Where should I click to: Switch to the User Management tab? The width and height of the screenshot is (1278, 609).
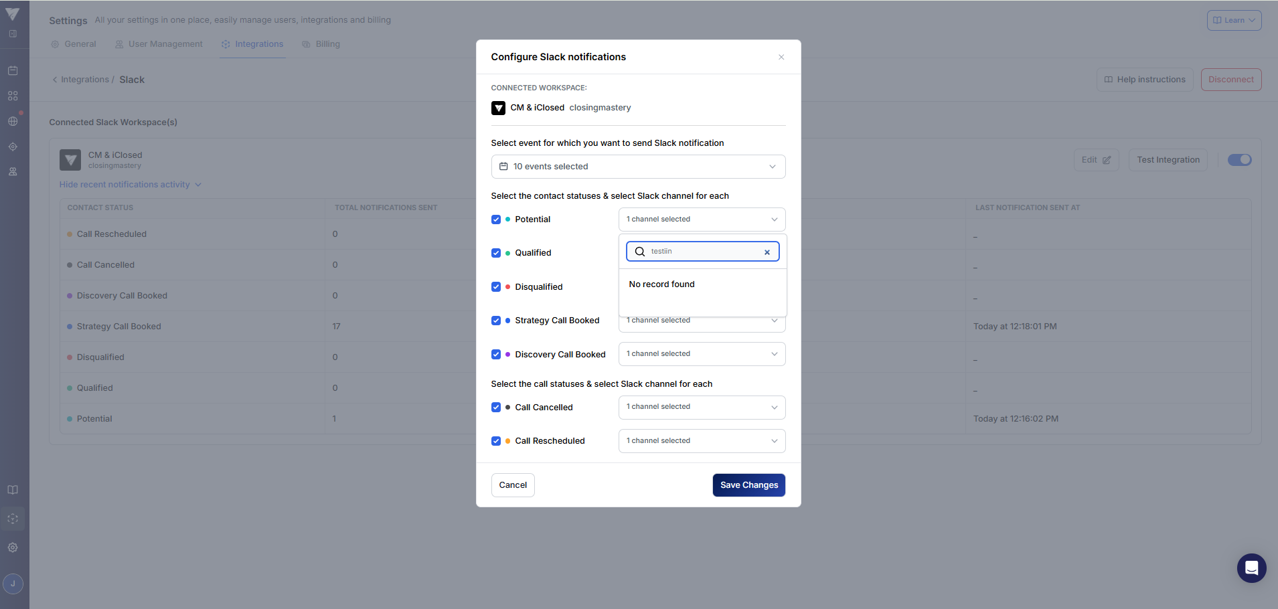(159, 44)
